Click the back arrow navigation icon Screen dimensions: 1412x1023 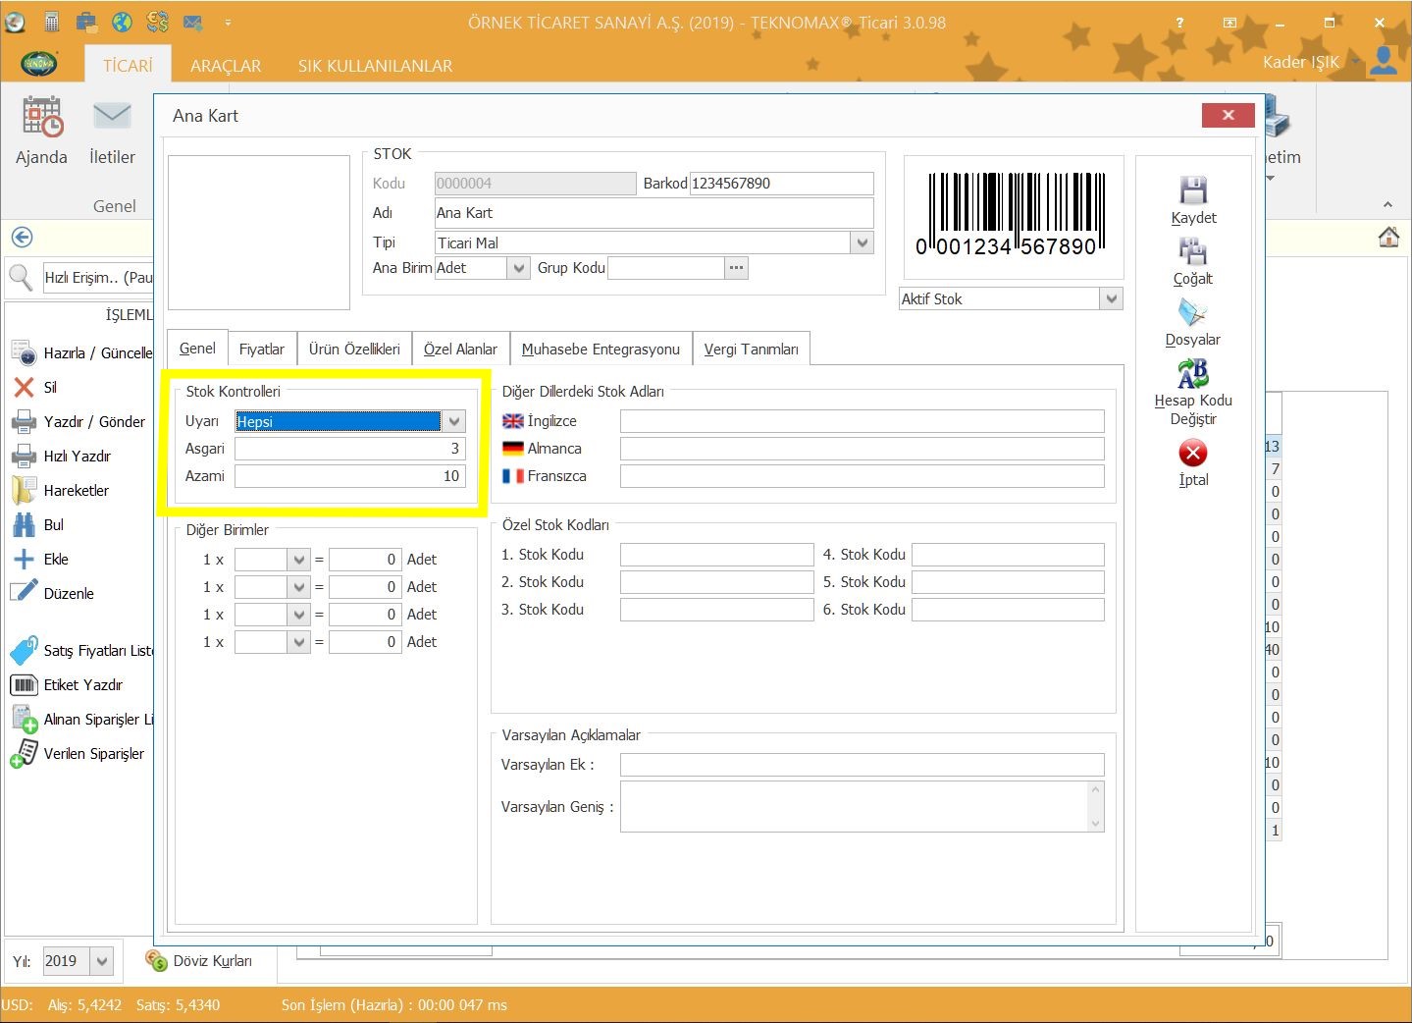pos(22,238)
